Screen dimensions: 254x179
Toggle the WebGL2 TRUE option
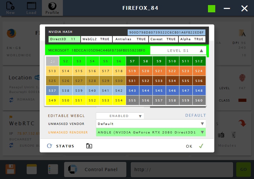[97, 39]
